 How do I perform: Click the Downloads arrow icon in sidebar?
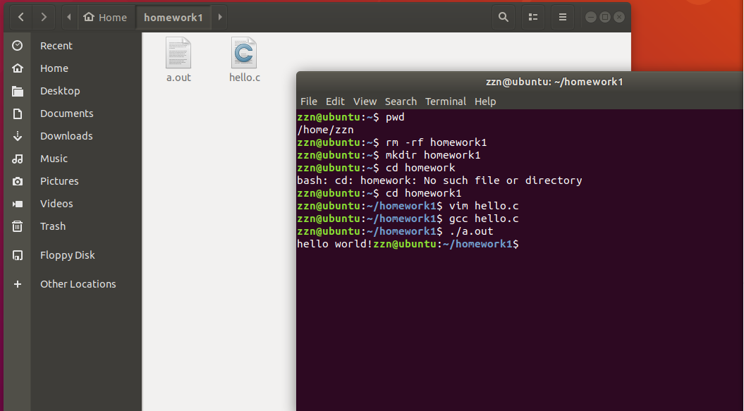coord(18,136)
